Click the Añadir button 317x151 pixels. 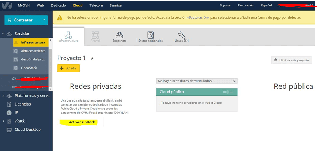[x=68, y=68]
